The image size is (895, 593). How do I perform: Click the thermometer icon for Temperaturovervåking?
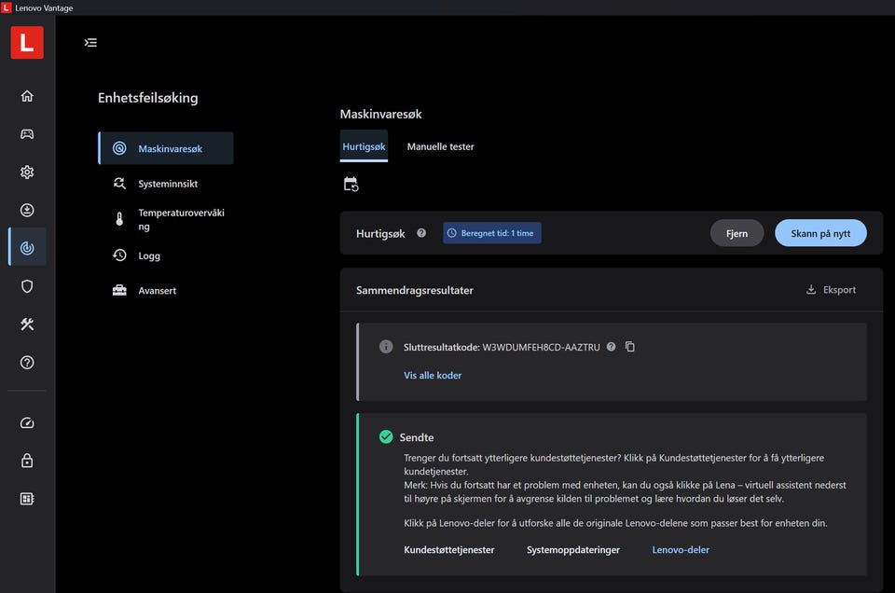click(119, 219)
